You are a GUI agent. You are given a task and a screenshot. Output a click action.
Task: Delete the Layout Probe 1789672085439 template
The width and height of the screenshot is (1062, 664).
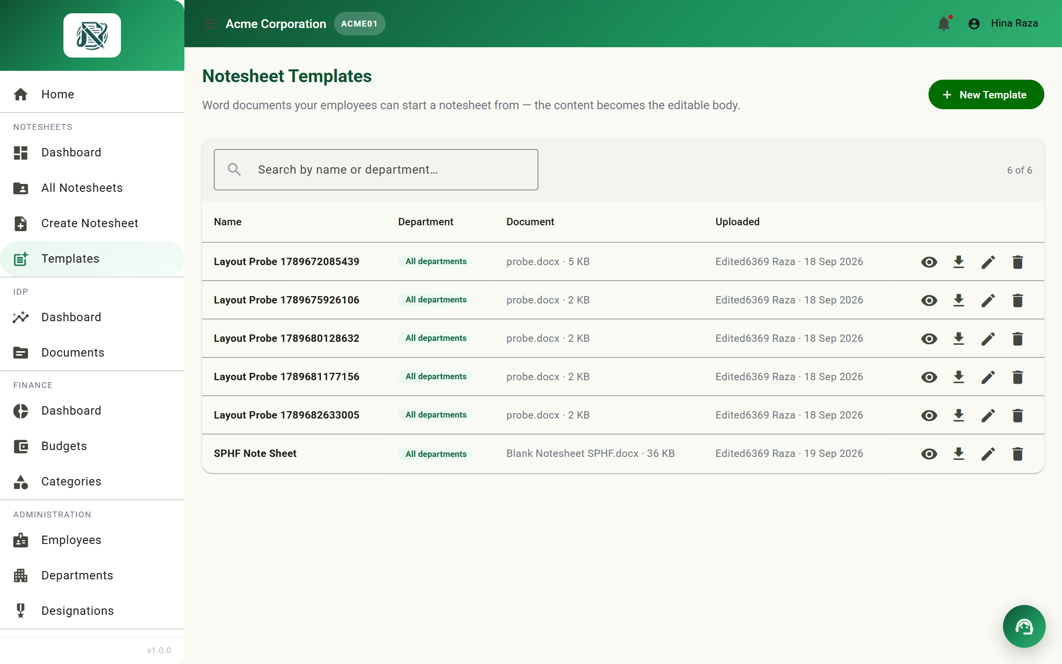(1017, 262)
